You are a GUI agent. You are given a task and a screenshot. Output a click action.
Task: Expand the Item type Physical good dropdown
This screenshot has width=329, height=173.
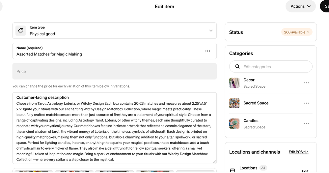114,31
